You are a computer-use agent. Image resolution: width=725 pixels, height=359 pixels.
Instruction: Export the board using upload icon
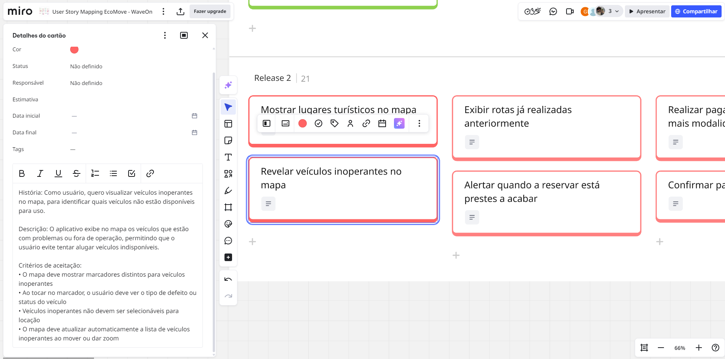(180, 12)
